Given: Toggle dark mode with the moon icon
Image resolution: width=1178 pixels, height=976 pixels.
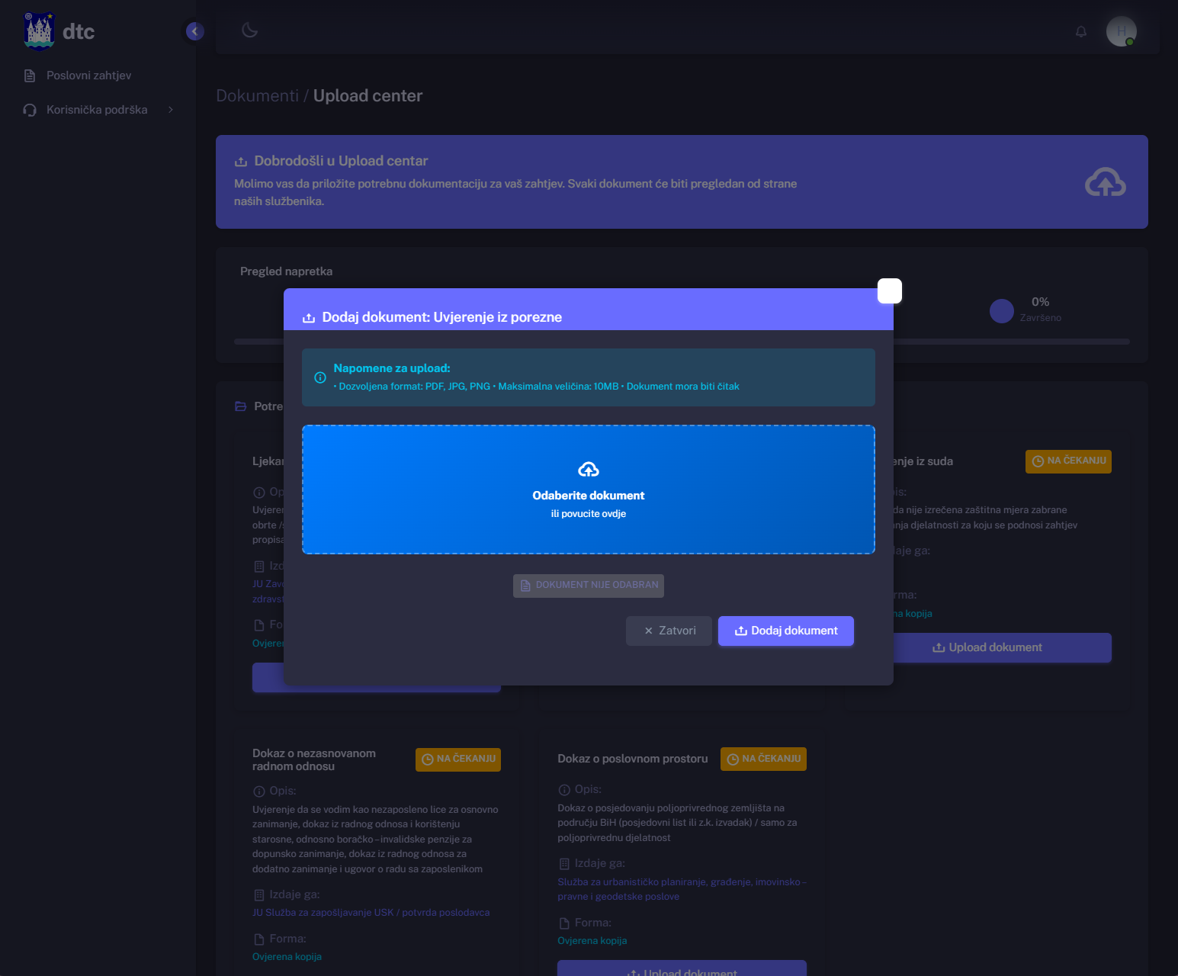Looking at the screenshot, I should coord(249,30).
